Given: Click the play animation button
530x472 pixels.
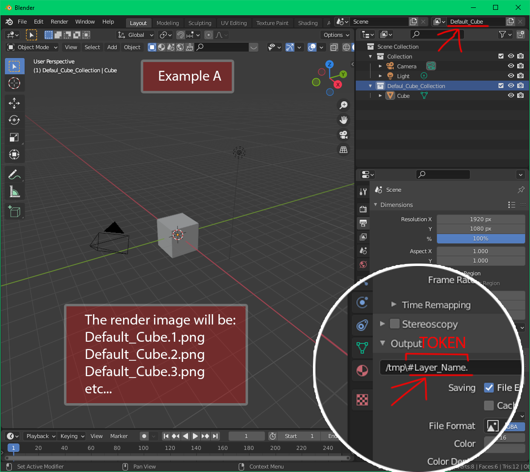Looking at the screenshot, I should click(195, 436).
